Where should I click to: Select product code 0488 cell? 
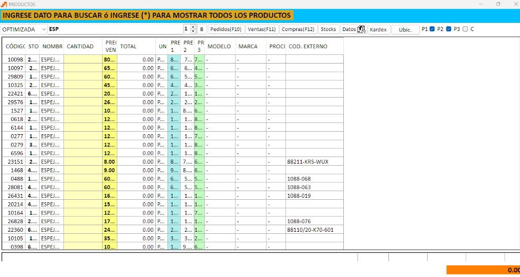pos(14,179)
